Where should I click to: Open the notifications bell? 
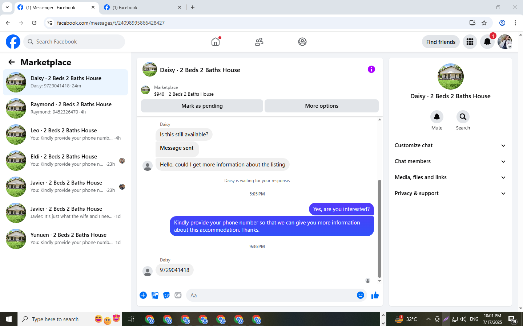[x=487, y=42]
